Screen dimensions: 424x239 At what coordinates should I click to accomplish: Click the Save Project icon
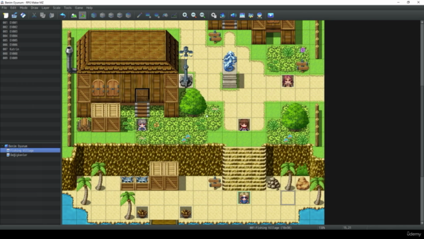coord(23,15)
